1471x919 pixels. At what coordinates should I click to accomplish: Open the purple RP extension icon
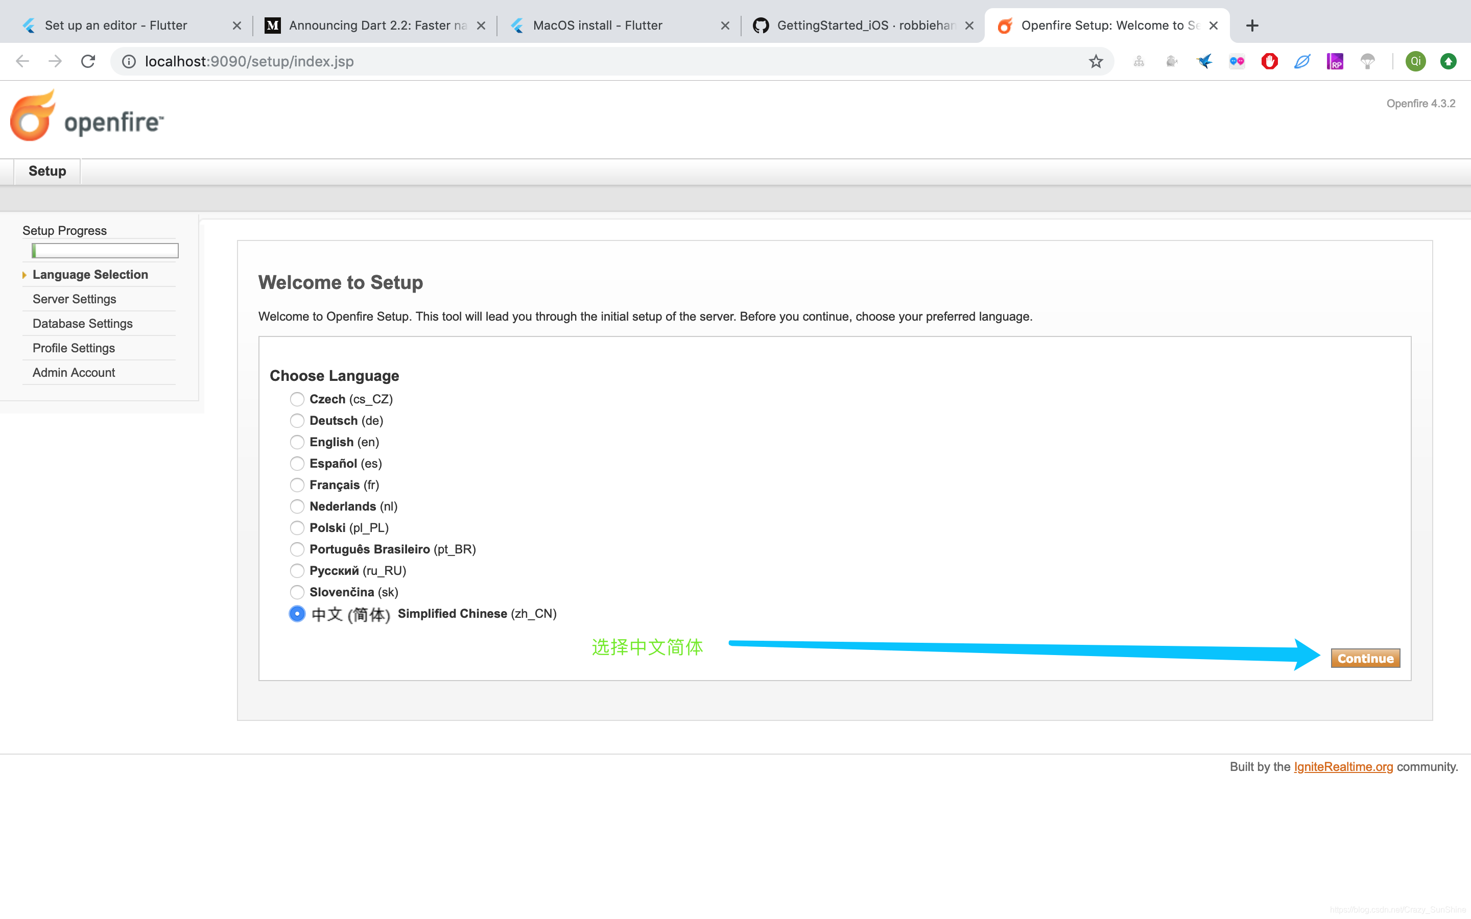[x=1335, y=61]
